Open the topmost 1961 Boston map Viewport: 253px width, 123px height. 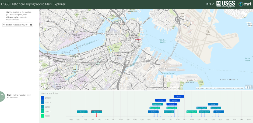click(179, 96)
